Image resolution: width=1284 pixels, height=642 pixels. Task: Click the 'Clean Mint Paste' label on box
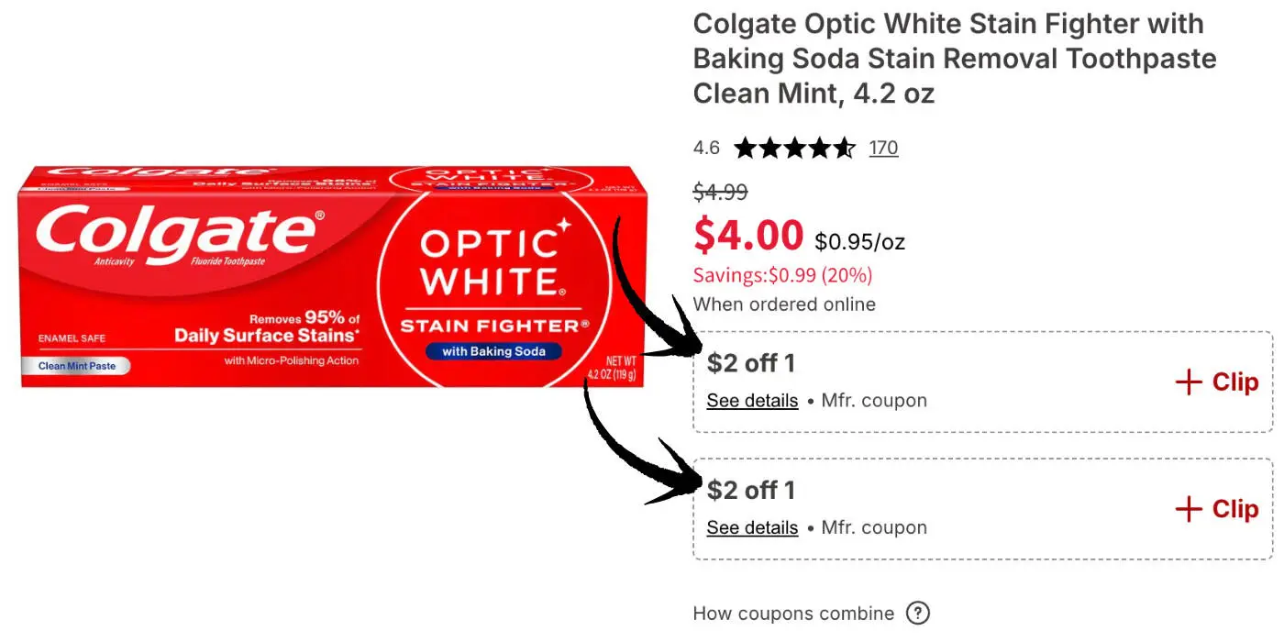click(76, 366)
